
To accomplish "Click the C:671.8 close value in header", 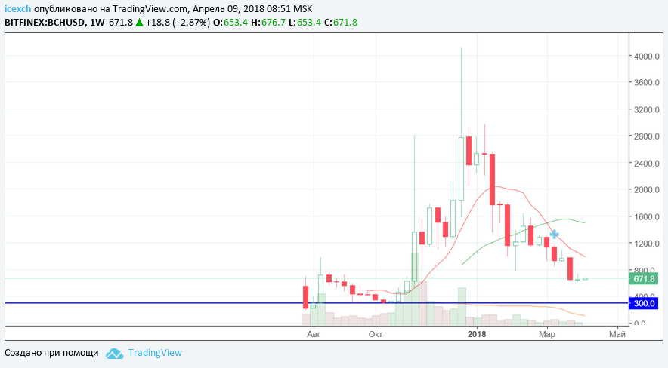I will click(341, 23).
